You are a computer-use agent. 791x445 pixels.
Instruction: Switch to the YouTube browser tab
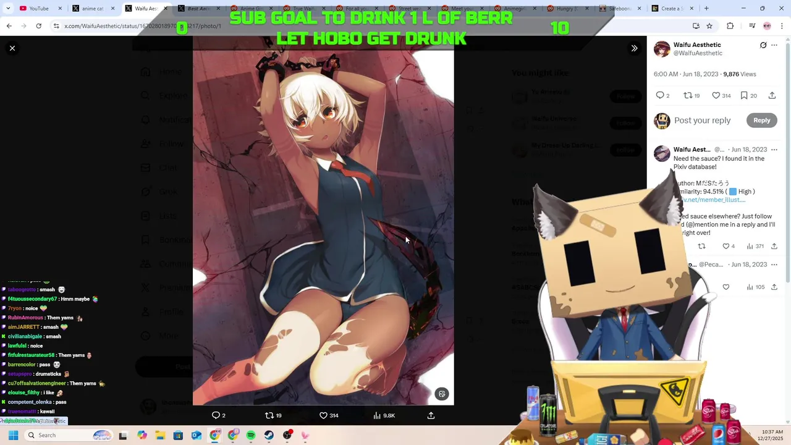click(40, 9)
